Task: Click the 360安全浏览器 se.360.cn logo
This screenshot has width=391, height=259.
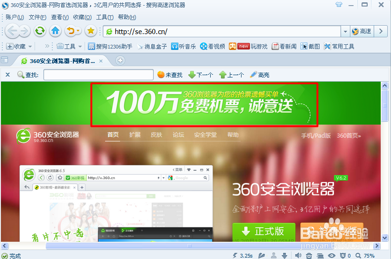Action: pyautogui.click(x=47, y=136)
